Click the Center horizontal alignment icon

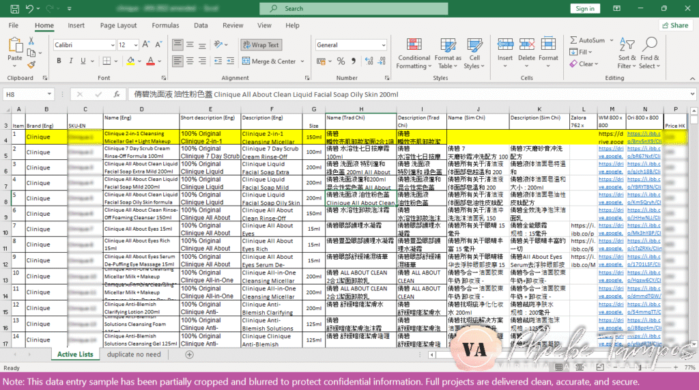[x=190, y=61]
